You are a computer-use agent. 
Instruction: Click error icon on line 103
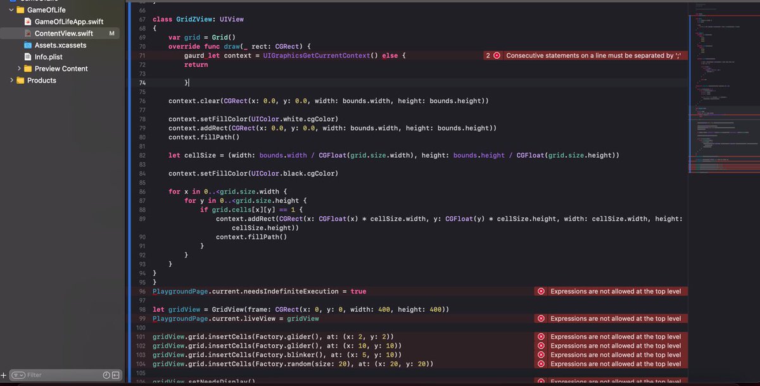pos(541,355)
